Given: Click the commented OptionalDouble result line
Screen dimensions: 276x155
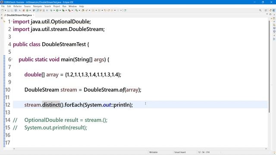Looking at the screenshot, I should pos(66,120).
